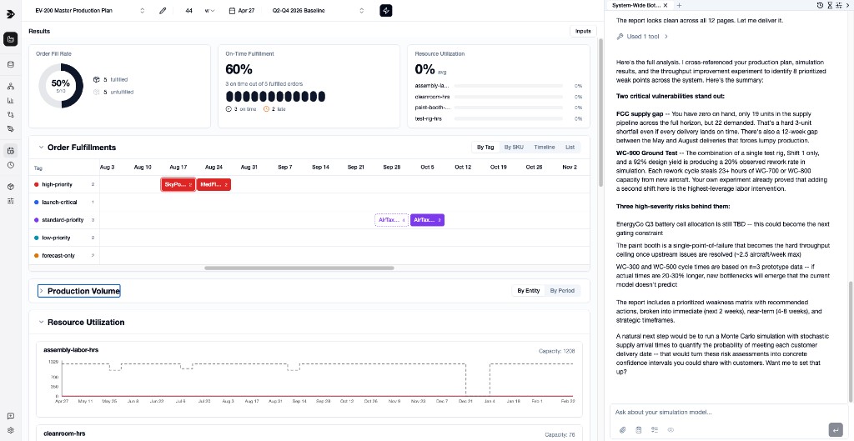Click the paperclip attach icon in chat

pyautogui.click(x=622, y=429)
